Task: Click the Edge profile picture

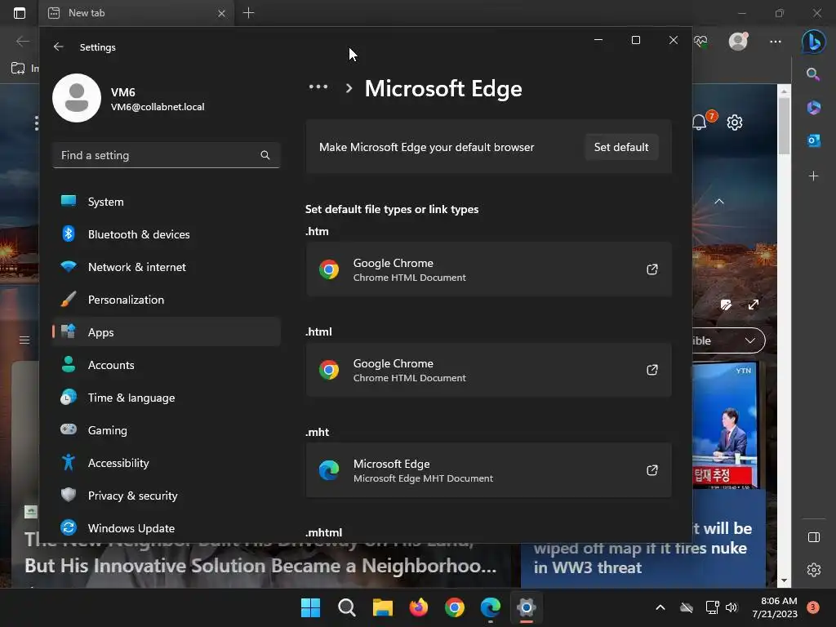Action: tap(738, 41)
